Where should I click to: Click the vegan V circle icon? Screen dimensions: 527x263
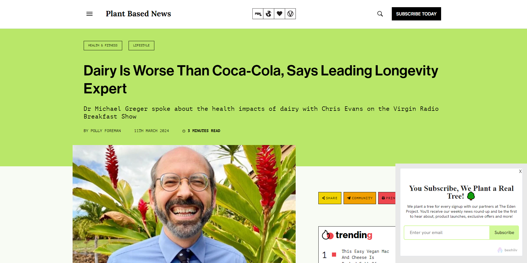(290, 14)
